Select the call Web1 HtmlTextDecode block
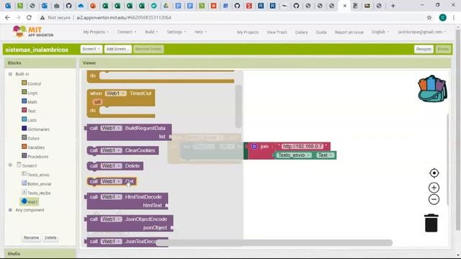 coord(127,201)
